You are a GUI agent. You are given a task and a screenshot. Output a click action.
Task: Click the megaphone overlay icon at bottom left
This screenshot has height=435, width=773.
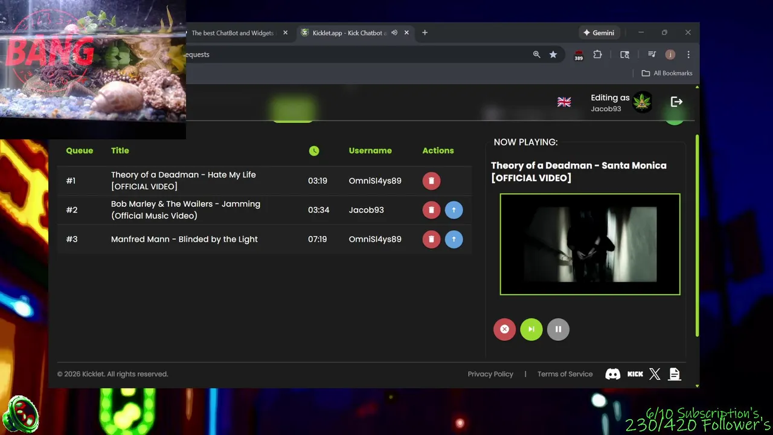click(x=20, y=415)
